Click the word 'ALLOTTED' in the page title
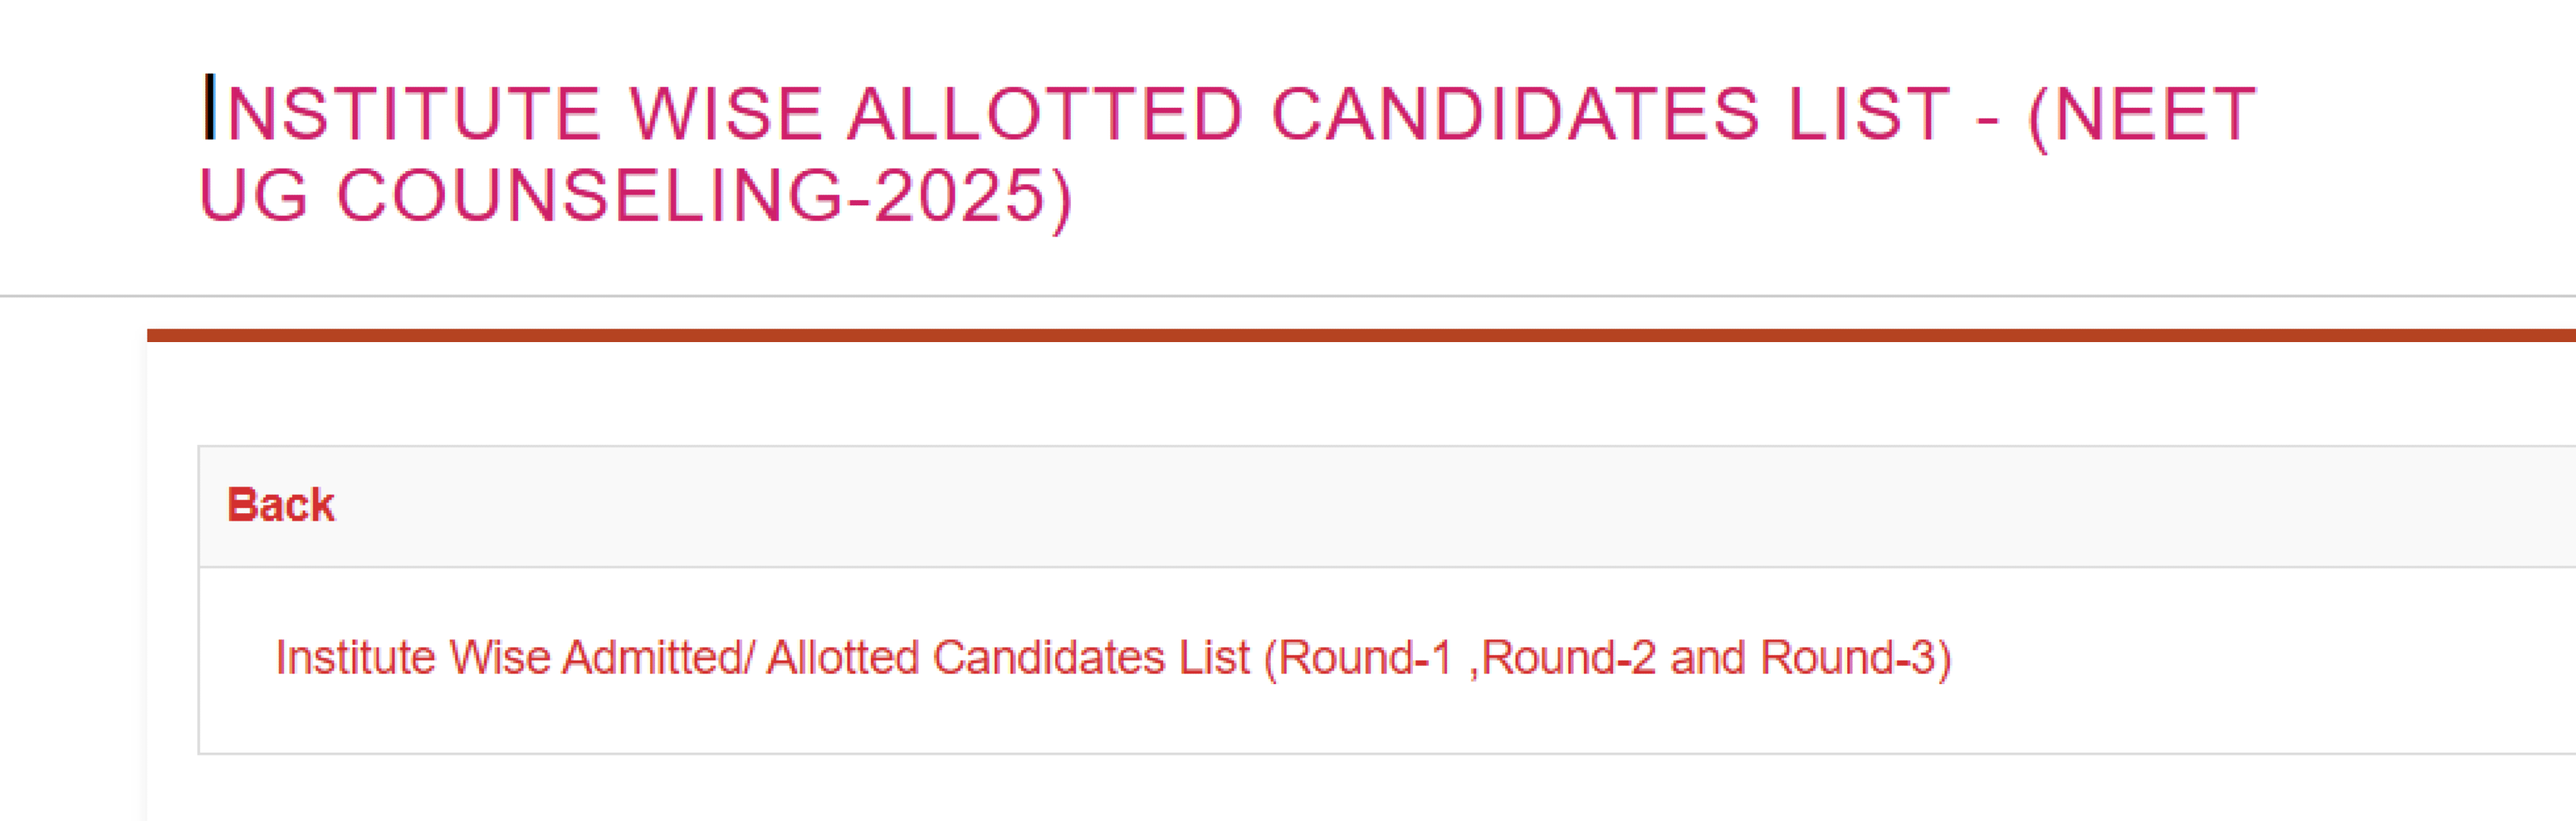Image resolution: width=2576 pixels, height=821 pixels. 1045,114
